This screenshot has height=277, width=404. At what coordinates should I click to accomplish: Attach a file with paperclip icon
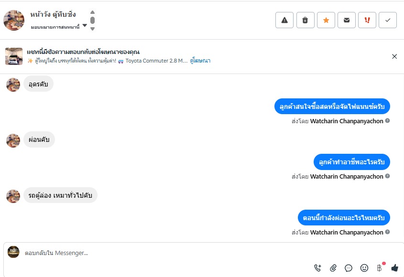point(333,268)
